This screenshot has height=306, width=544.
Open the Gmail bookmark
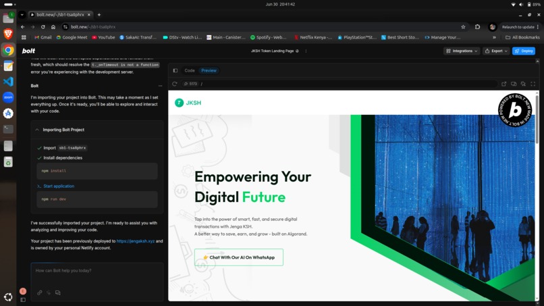click(43, 37)
